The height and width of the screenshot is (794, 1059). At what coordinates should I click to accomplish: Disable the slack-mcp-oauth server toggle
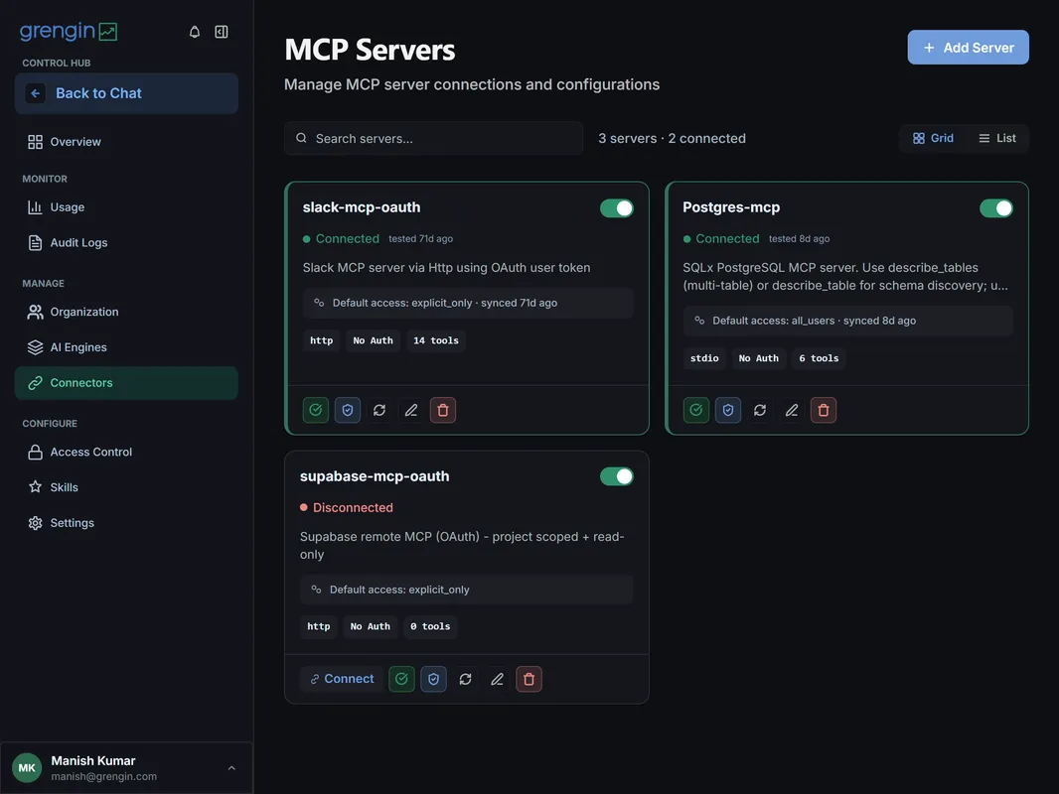pos(616,207)
